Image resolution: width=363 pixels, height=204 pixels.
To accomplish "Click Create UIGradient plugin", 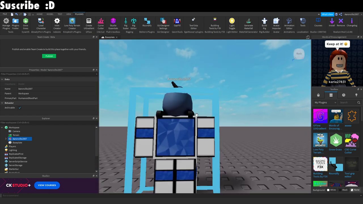I will 89,24.
